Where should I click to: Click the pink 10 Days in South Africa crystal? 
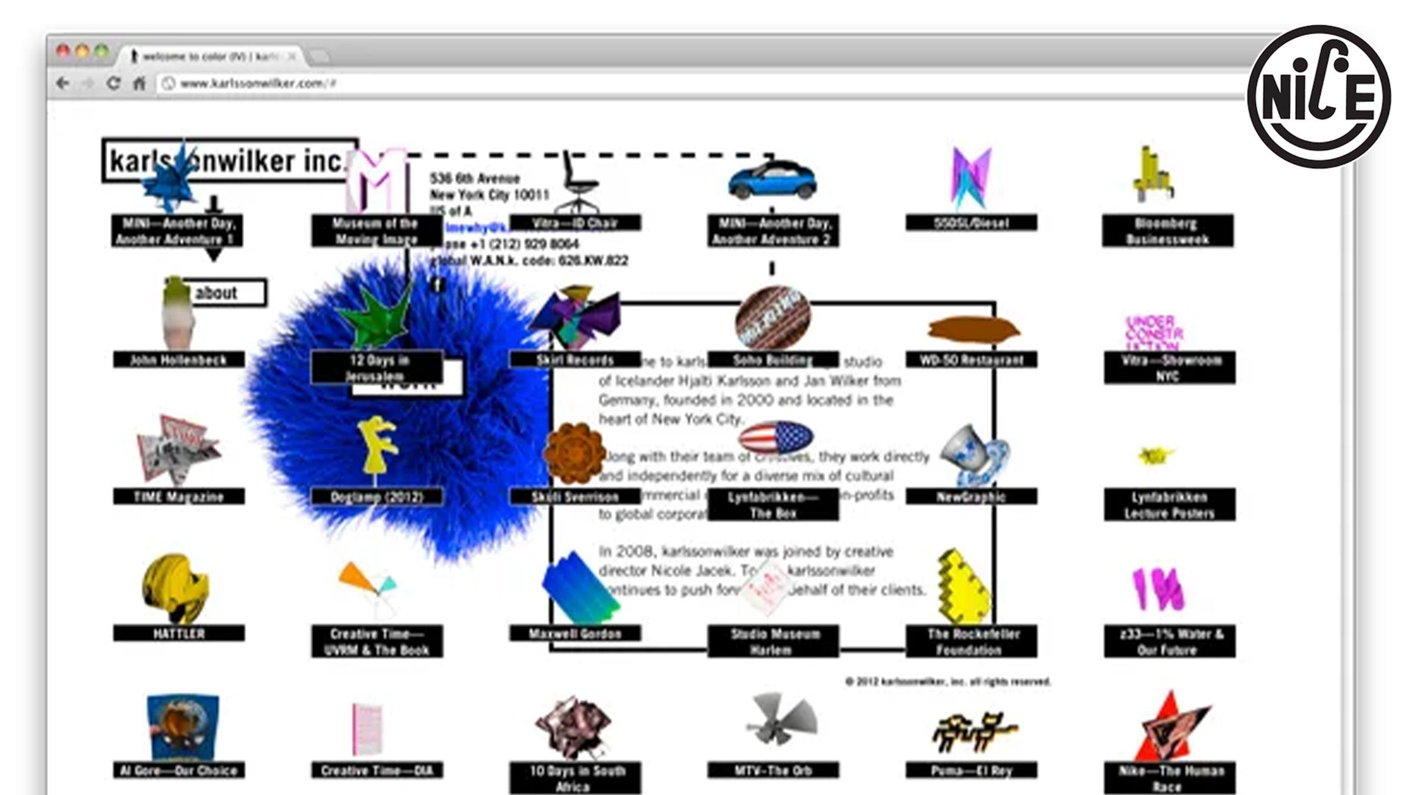pyautogui.click(x=573, y=728)
